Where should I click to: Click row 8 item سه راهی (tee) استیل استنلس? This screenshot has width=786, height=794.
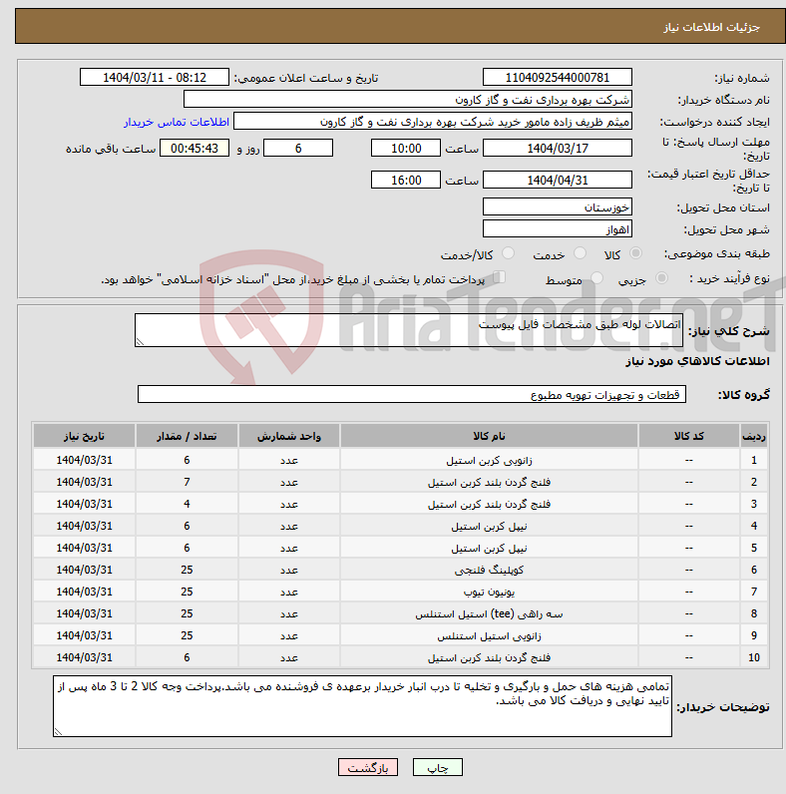[x=489, y=613]
